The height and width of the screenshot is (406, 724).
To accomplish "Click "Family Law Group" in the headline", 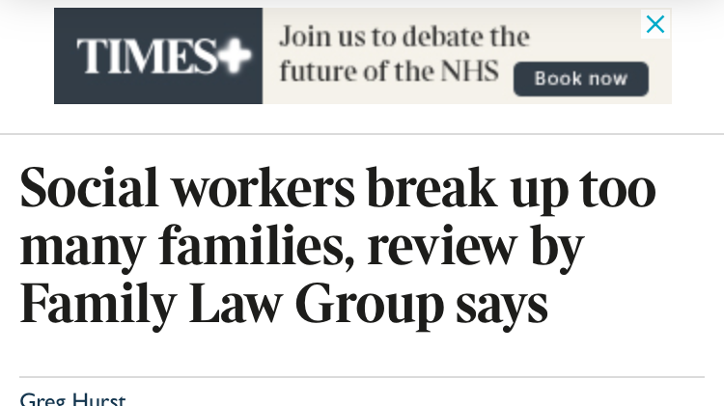I will click(232, 304).
